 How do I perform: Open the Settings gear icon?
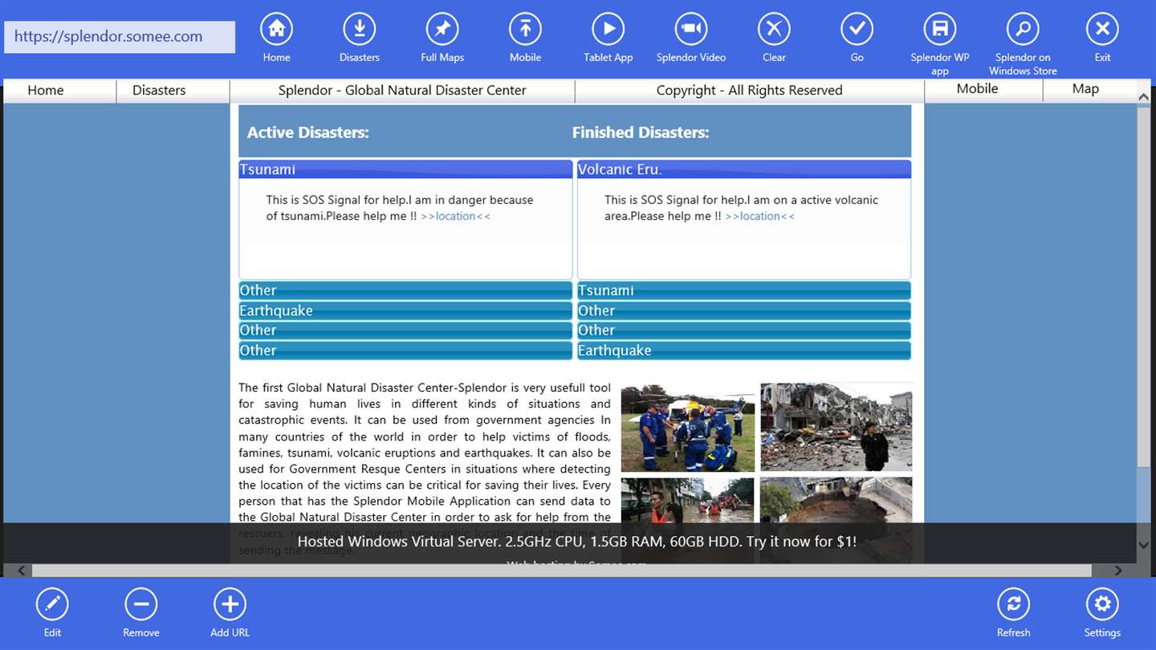(x=1102, y=604)
